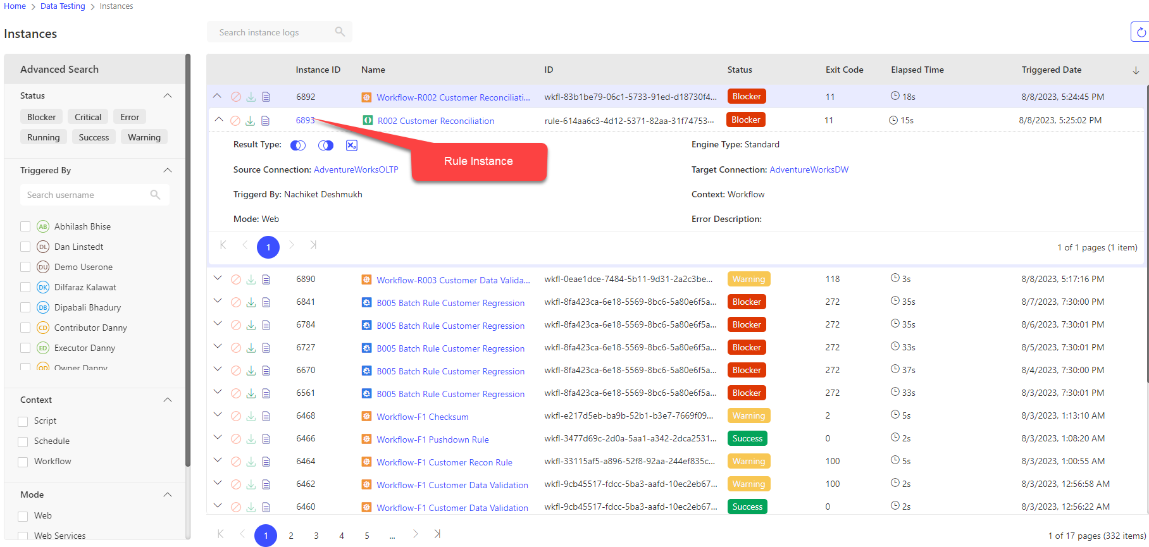Click the Search username input field

pyautogui.click(x=86, y=195)
